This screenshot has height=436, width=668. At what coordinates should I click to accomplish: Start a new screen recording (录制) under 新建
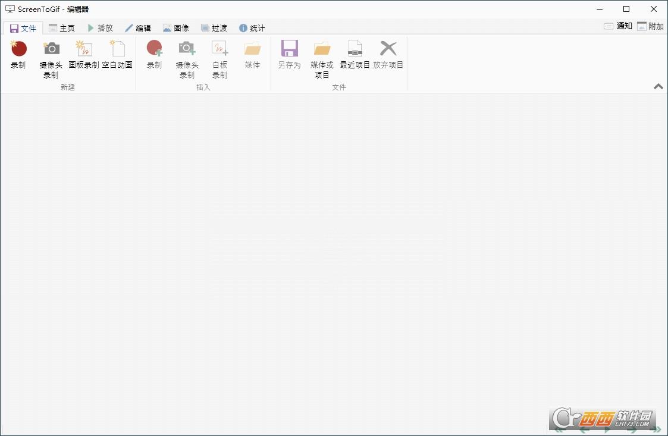coord(18,55)
